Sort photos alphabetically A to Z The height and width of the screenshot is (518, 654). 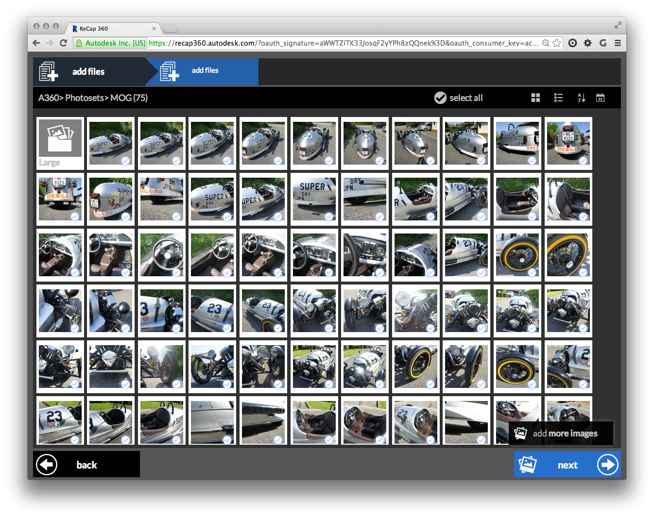tap(581, 98)
